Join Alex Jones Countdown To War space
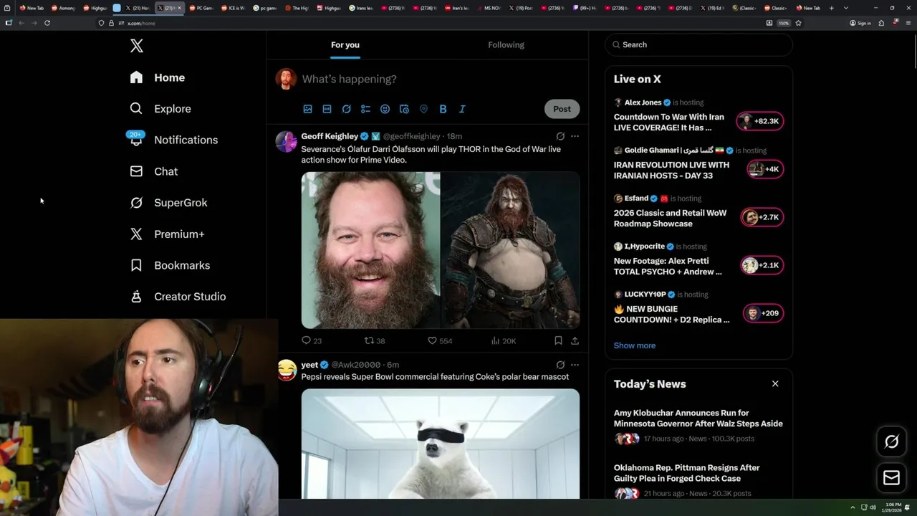Viewport: 917px width, 516px height. point(669,122)
